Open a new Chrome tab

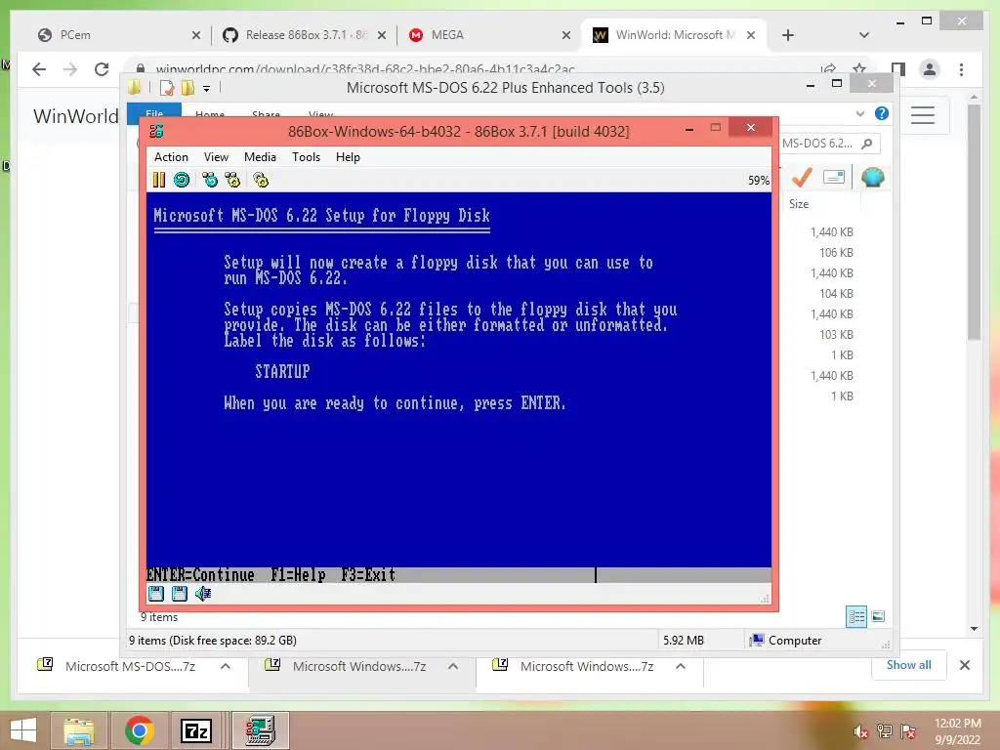tap(788, 35)
